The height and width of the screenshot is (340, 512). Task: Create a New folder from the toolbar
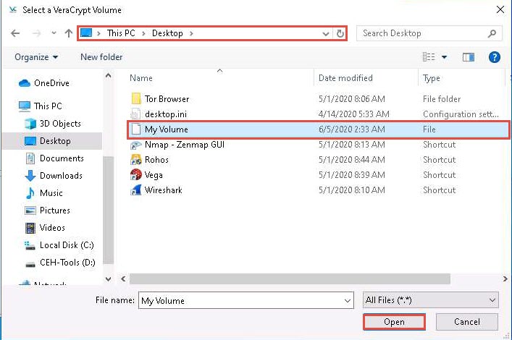101,57
